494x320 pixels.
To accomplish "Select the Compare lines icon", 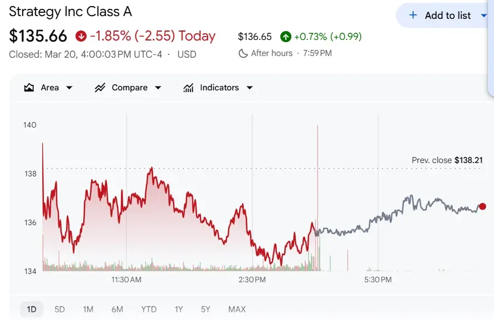I will [x=100, y=87].
